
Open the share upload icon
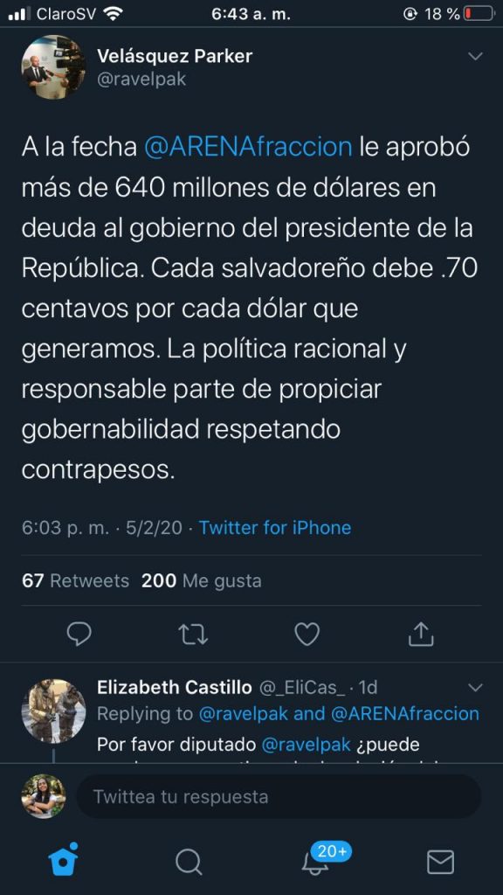click(x=422, y=634)
